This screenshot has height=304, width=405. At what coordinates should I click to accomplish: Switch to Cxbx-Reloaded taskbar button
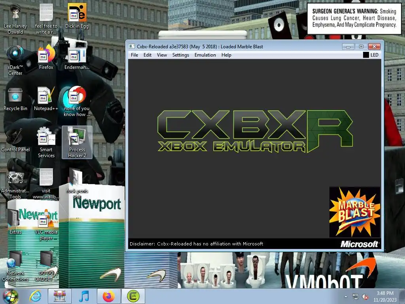[133, 296]
